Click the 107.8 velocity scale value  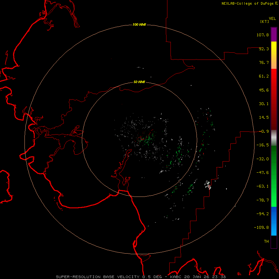point(263,35)
